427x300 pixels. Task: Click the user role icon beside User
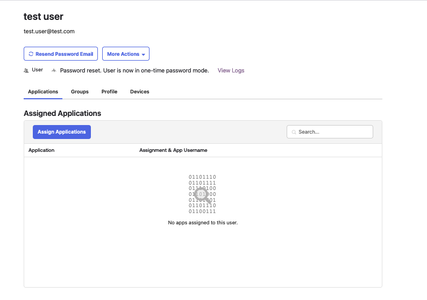[26, 70]
